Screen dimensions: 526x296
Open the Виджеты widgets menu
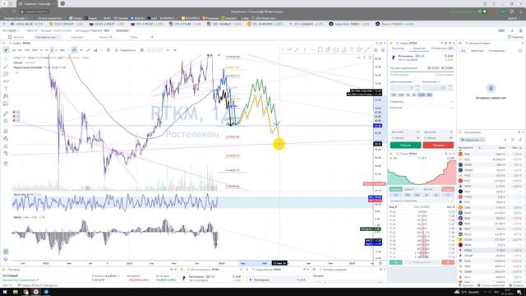pyautogui.click(x=515, y=37)
